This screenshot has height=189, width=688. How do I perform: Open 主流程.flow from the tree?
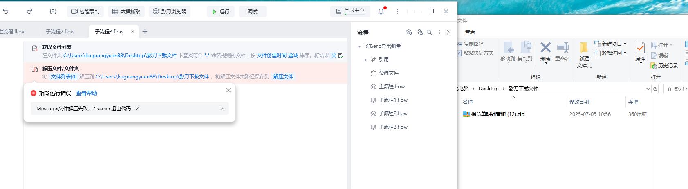pyautogui.click(x=392, y=87)
